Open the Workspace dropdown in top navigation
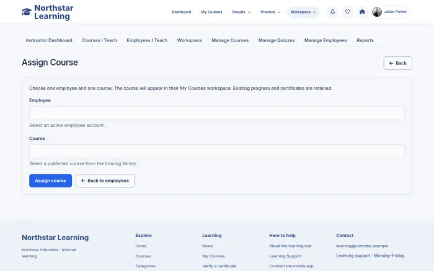This screenshot has height=271, width=434. (303, 12)
